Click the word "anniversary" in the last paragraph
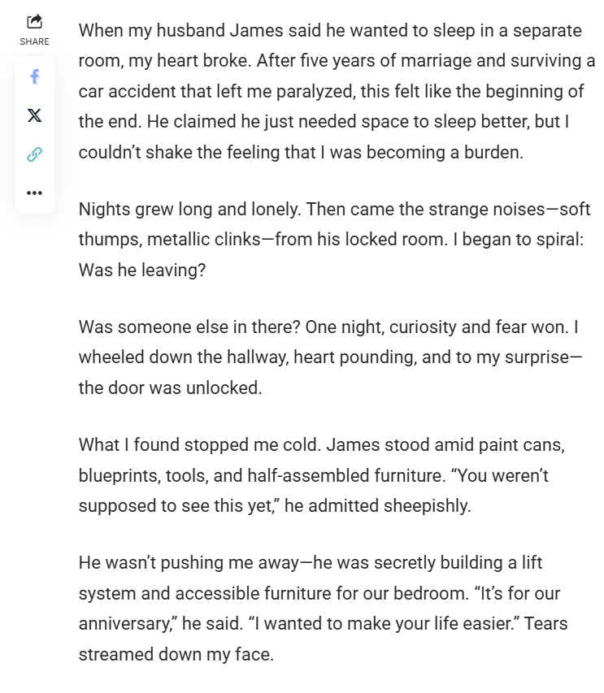 128,623
